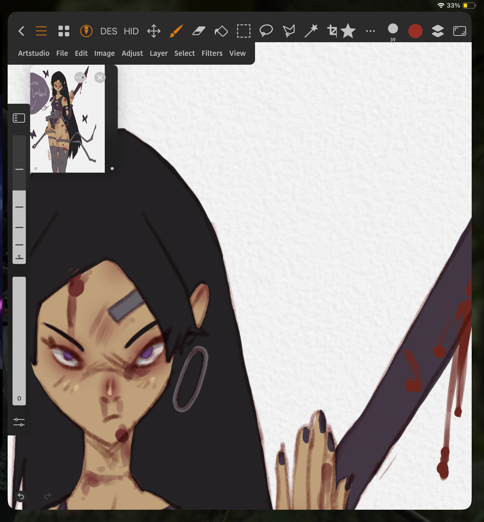Adjust the opacity slider showing 0

[19, 341]
